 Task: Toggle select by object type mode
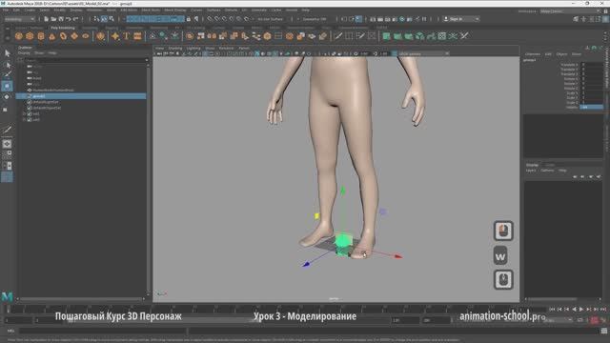[x=104, y=19]
